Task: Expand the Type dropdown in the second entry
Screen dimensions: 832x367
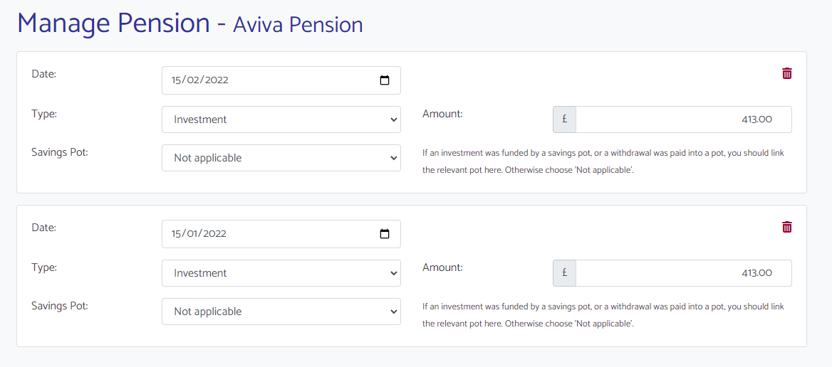Action: click(x=281, y=273)
